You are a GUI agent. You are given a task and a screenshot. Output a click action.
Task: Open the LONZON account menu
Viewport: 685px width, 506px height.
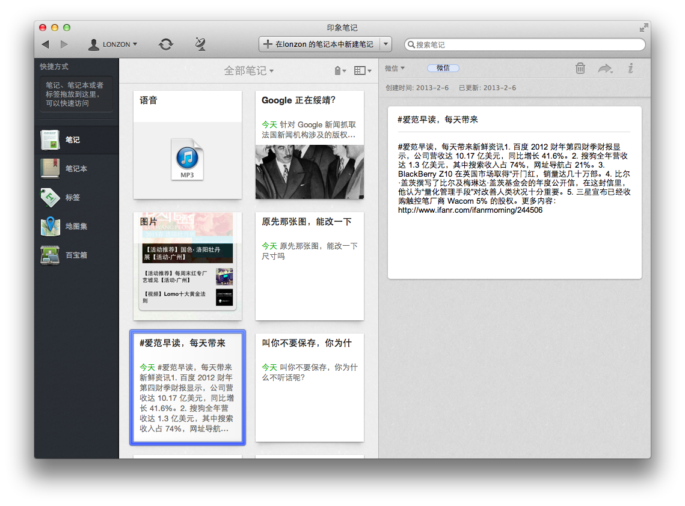(x=112, y=44)
